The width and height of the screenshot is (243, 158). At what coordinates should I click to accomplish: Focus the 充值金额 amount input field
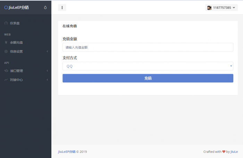click(148, 47)
